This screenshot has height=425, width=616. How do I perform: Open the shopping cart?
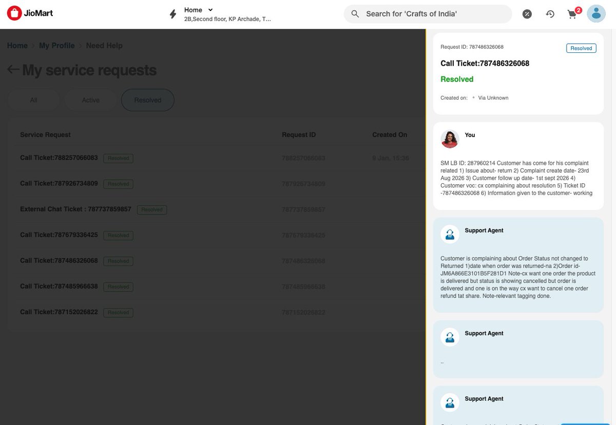pos(573,14)
